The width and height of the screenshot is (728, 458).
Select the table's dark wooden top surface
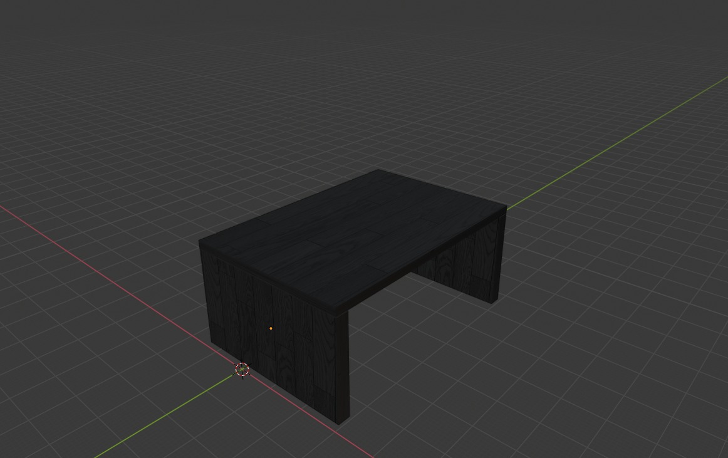[352, 239]
